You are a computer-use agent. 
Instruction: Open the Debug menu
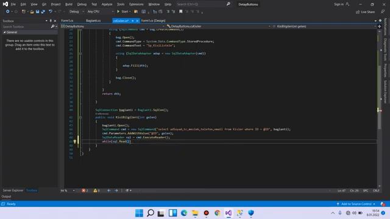(82, 4)
